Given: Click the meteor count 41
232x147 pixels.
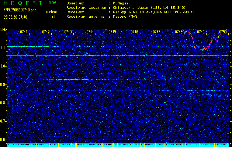Looking at the screenshot, I should tap(53, 17).
